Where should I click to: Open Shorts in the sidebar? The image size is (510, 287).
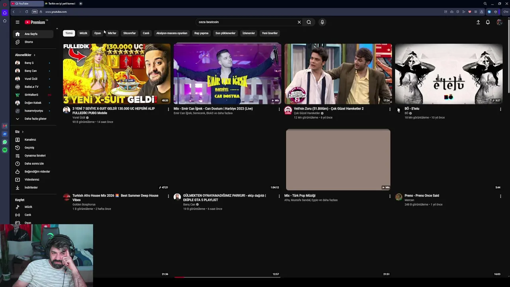coord(33,42)
